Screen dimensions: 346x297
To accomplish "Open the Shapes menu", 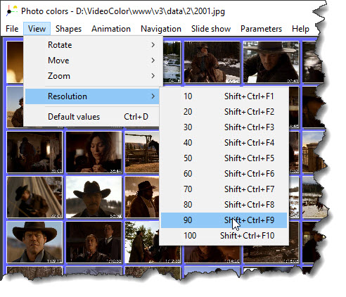I will pos(68,29).
